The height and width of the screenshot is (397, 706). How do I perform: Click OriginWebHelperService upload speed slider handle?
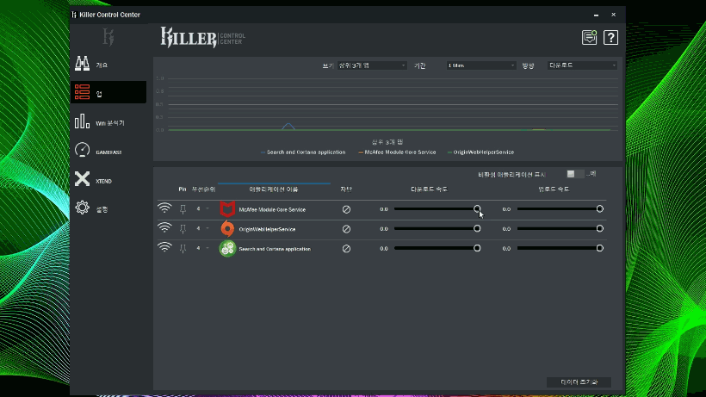point(600,229)
